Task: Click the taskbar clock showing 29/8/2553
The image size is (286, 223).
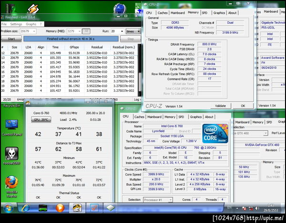Action: click(271, 208)
